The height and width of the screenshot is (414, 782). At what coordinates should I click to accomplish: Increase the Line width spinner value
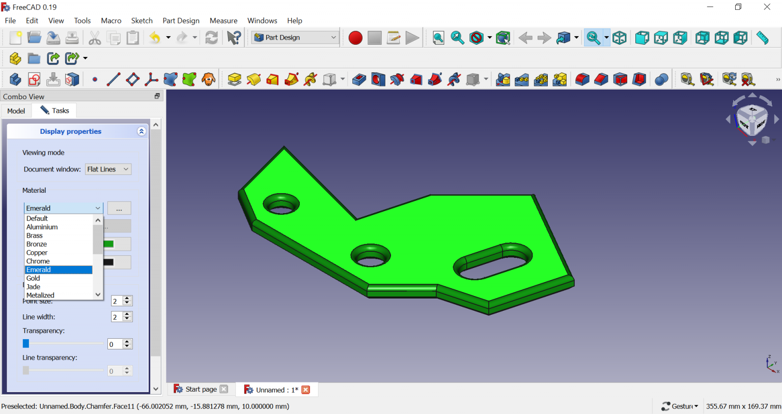point(127,314)
